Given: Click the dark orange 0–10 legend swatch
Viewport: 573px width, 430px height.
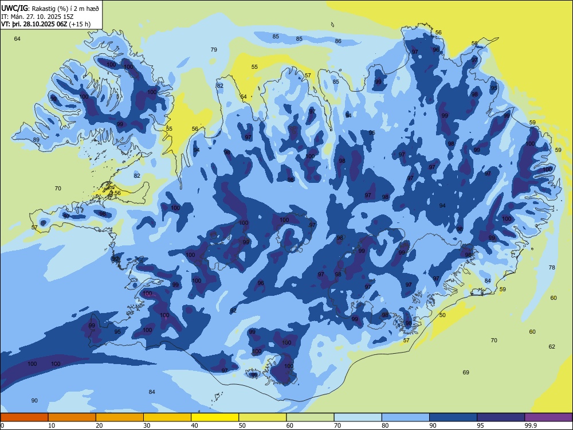Looking at the screenshot, I should [x=24, y=417].
